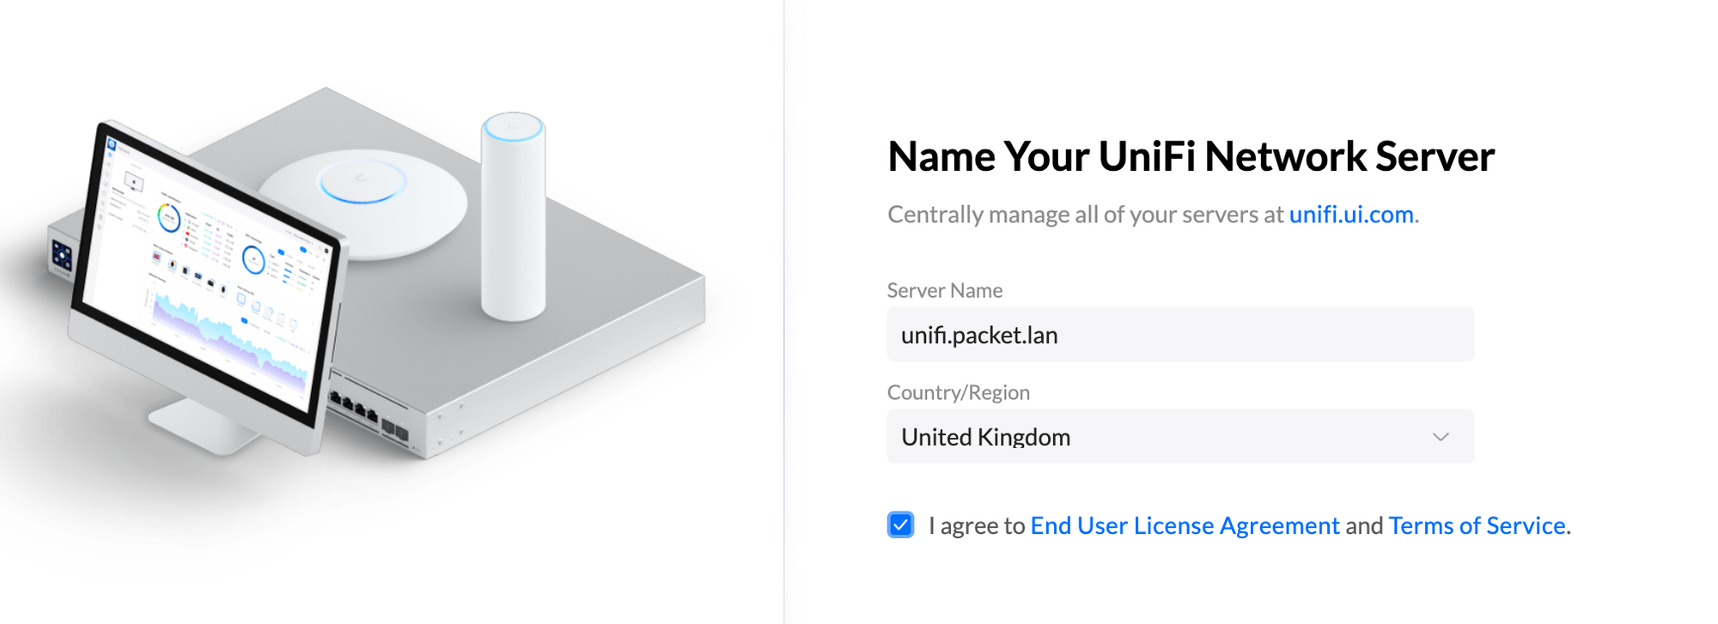Toggle the license agreement checkbox

pyautogui.click(x=900, y=525)
